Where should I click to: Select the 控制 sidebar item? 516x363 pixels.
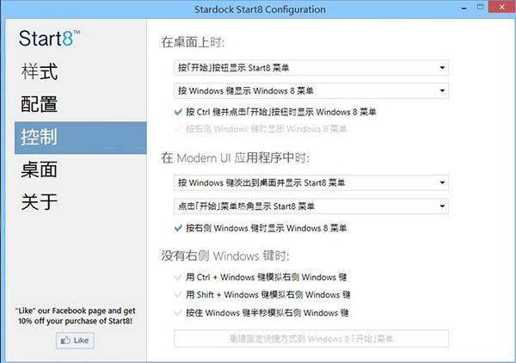point(80,138)
